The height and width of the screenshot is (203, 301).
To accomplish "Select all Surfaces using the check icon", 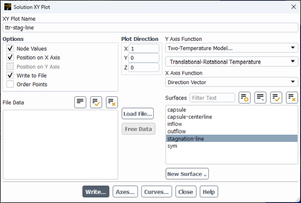I will (276, 98).
